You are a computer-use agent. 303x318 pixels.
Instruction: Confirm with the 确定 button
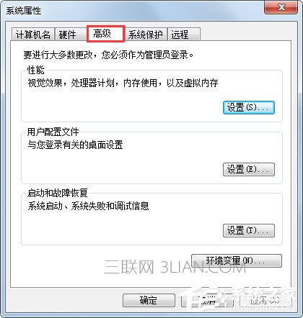pyautogui.click(x=149, y=300)
